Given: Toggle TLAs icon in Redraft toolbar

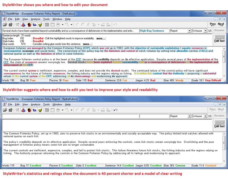Looking at the screenshot, I should [x=35, y=110].
